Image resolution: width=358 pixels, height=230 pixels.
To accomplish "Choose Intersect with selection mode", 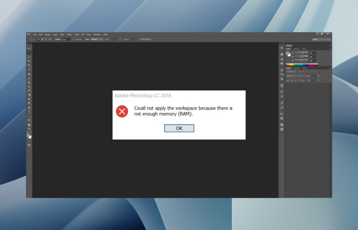I will [50, 39].
